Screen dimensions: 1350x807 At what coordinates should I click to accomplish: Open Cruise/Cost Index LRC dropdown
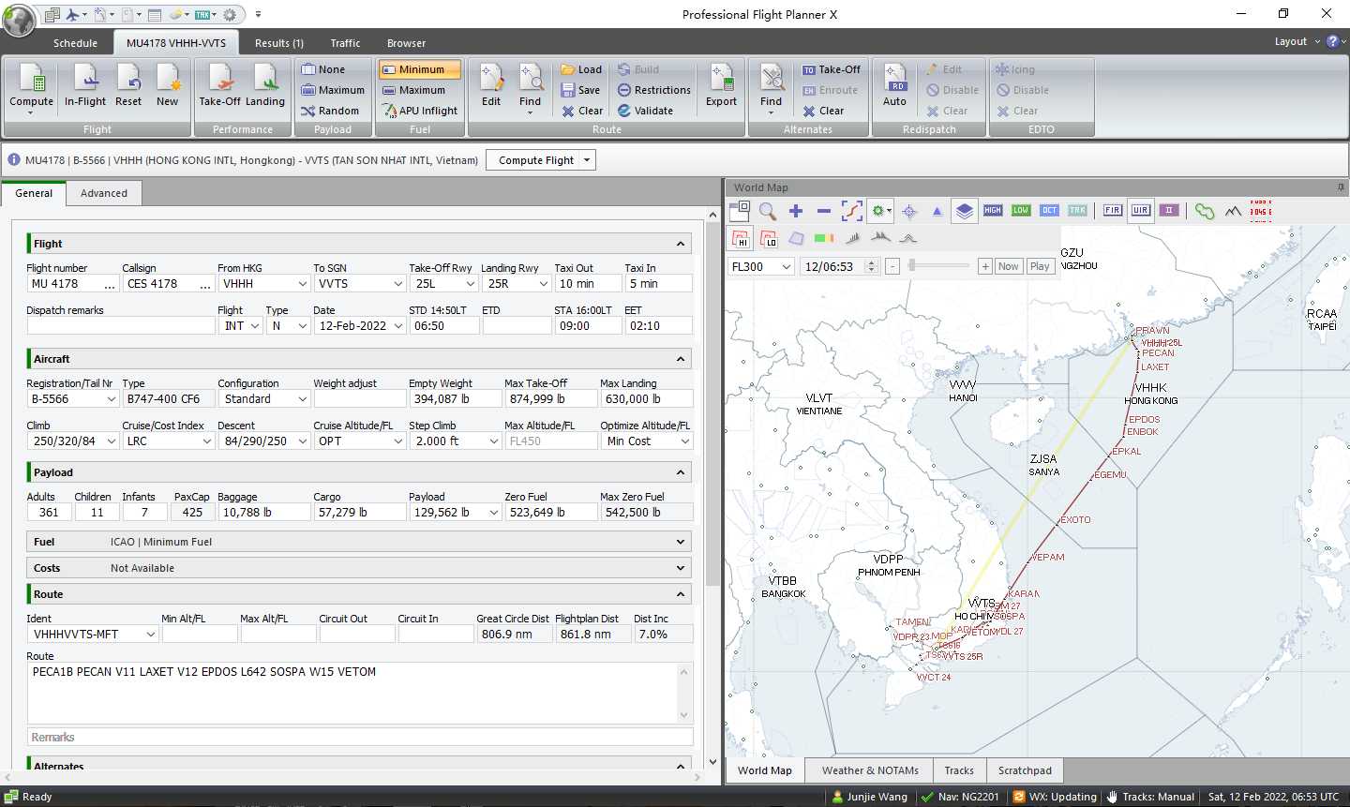click(206, 441)
